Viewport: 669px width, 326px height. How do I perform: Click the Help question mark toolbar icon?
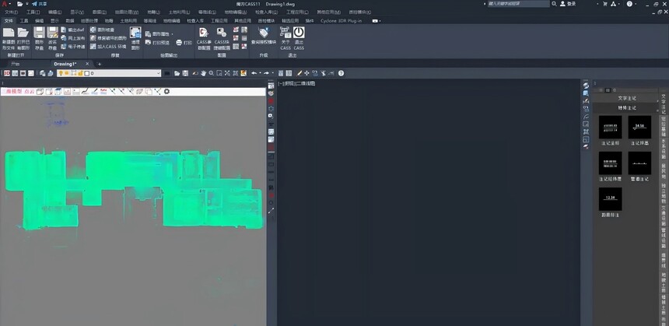pyautogui.click(x=341, y=73)
